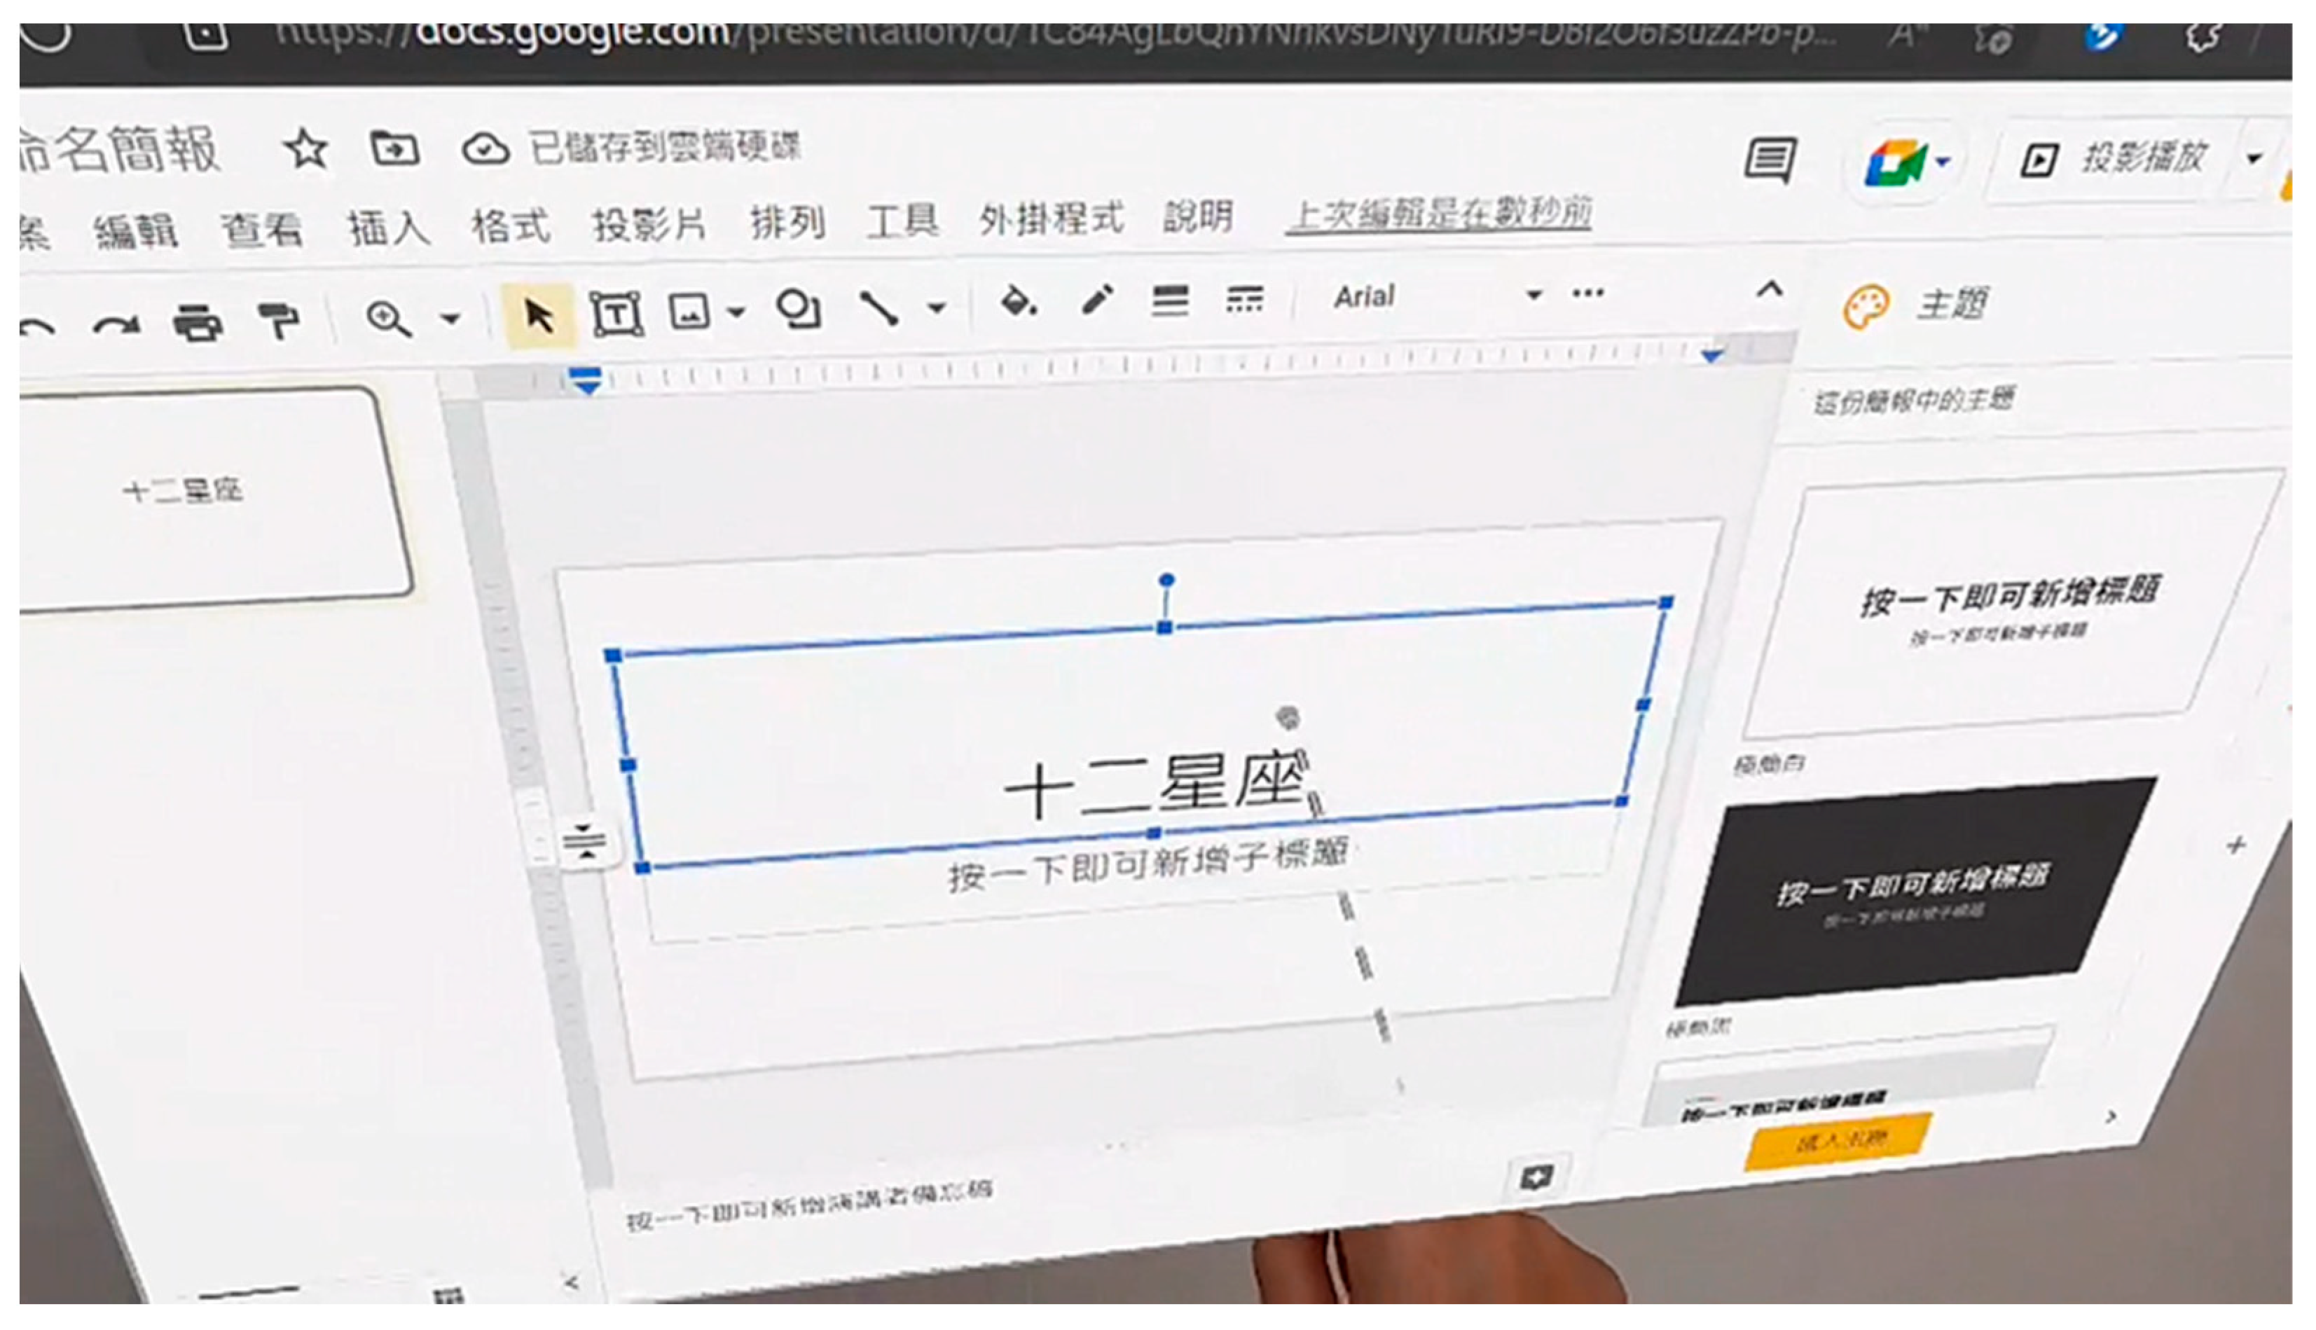This screenshot has width=2316, height=1330.
Task: Open the comment history icon
Action: [x=1770, y=161]
